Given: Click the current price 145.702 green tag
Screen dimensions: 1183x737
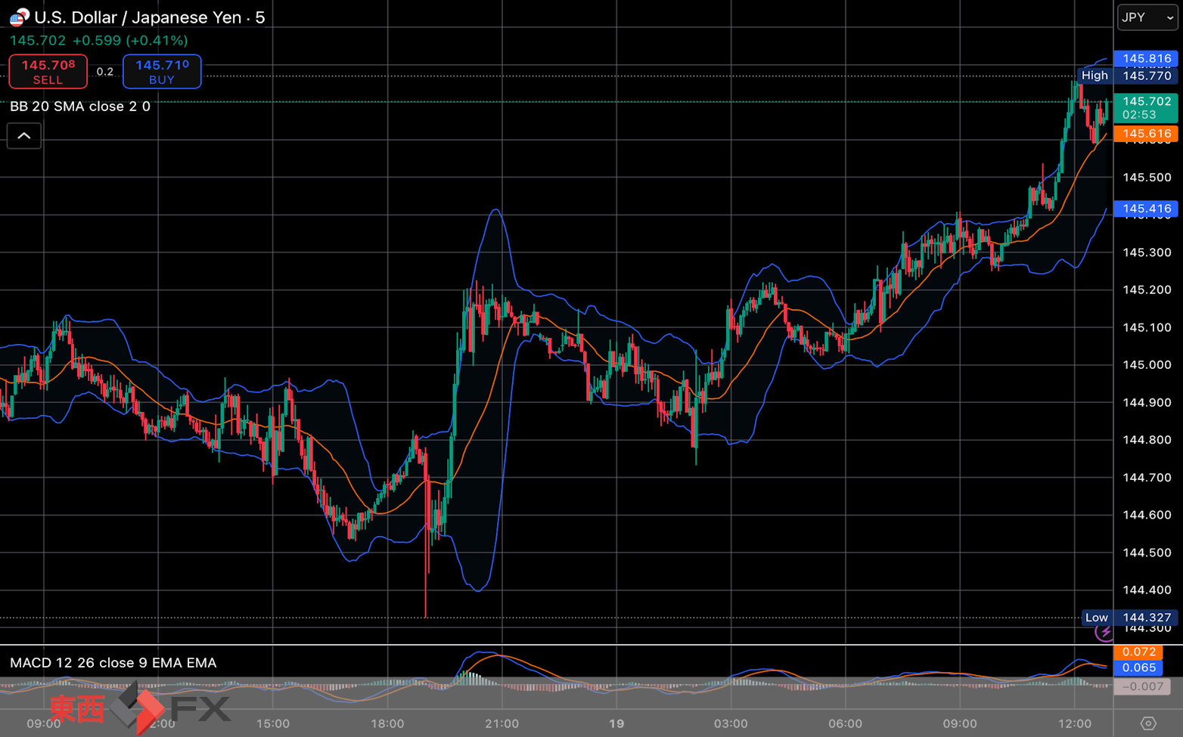Looking at the screenshot, I should point(1146,107).
